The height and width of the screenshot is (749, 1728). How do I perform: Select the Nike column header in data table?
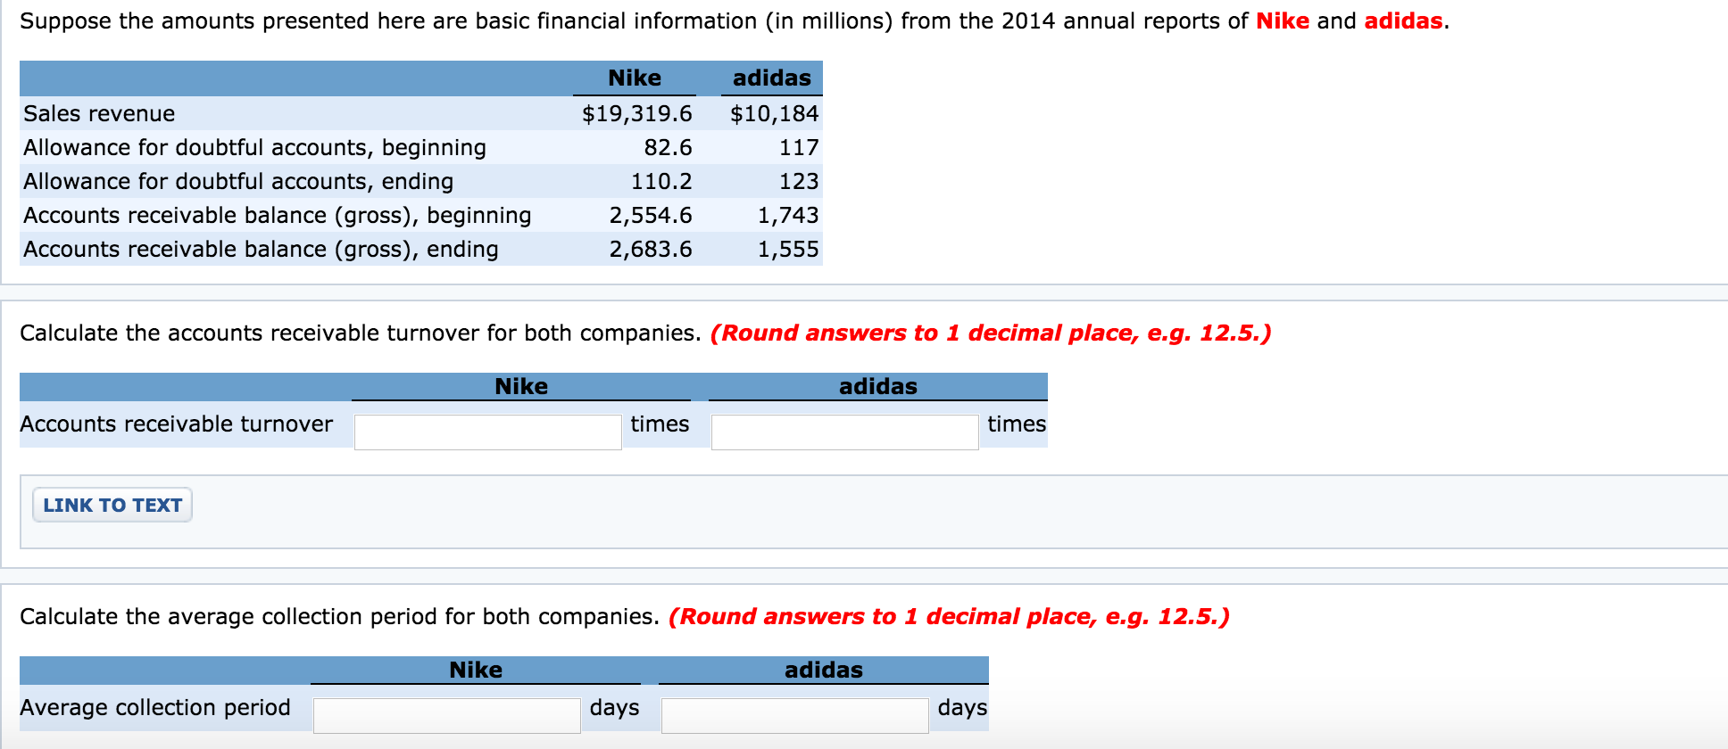[x=634, y=78]
